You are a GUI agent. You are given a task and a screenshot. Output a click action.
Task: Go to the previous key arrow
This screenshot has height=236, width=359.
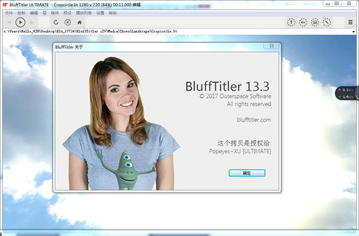[10, 22]
